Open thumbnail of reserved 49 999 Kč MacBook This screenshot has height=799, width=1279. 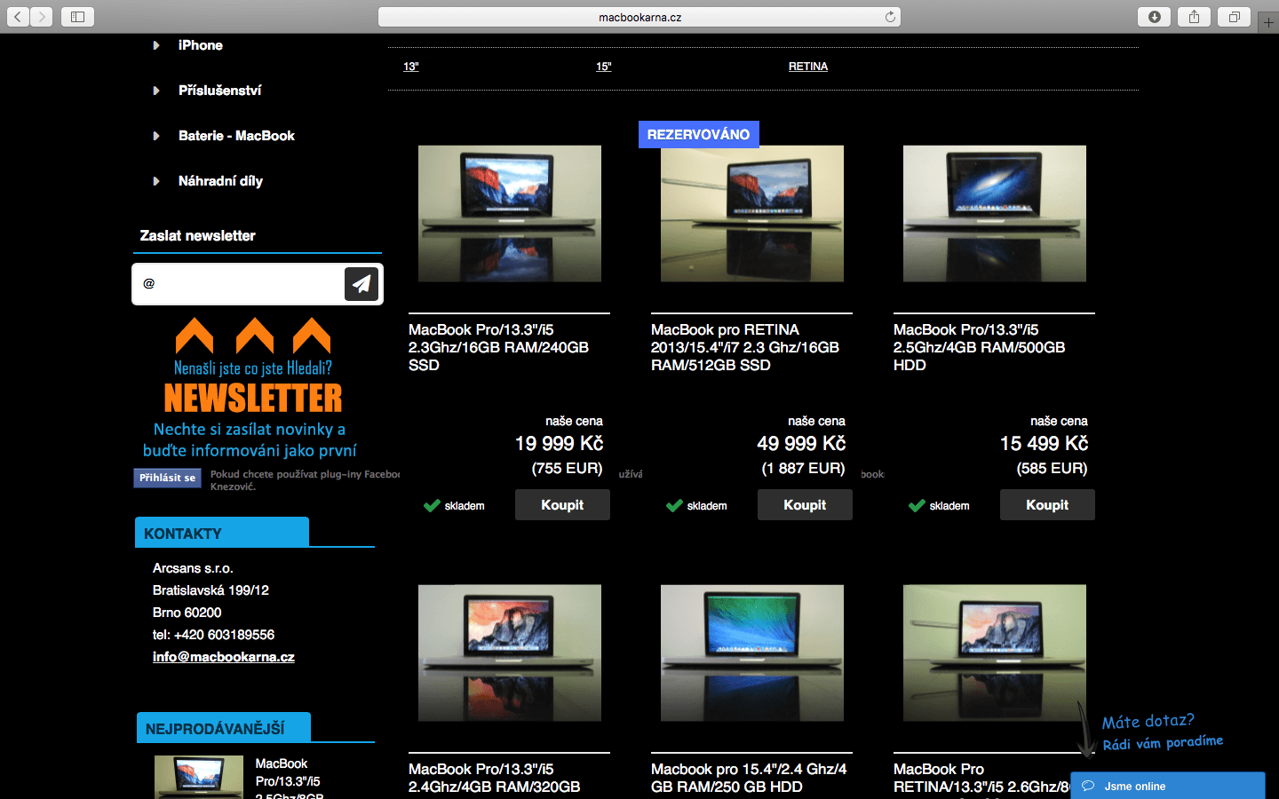(x=752, y=214)
